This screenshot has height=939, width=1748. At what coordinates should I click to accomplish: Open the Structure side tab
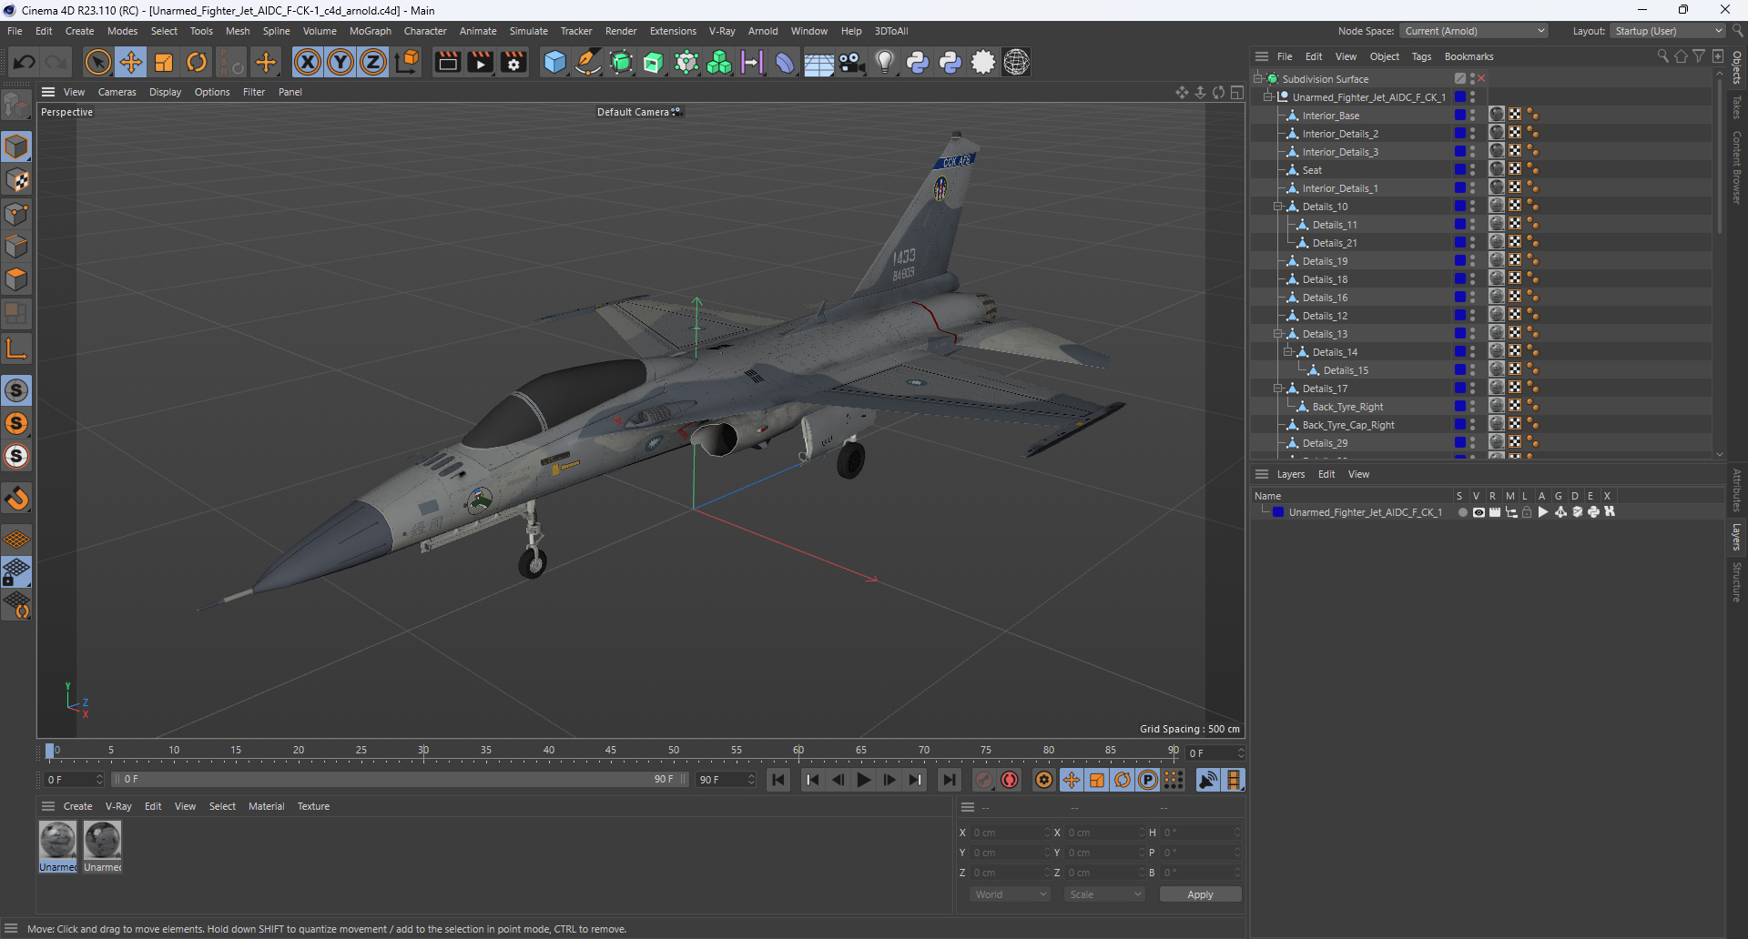point(1737,582)
